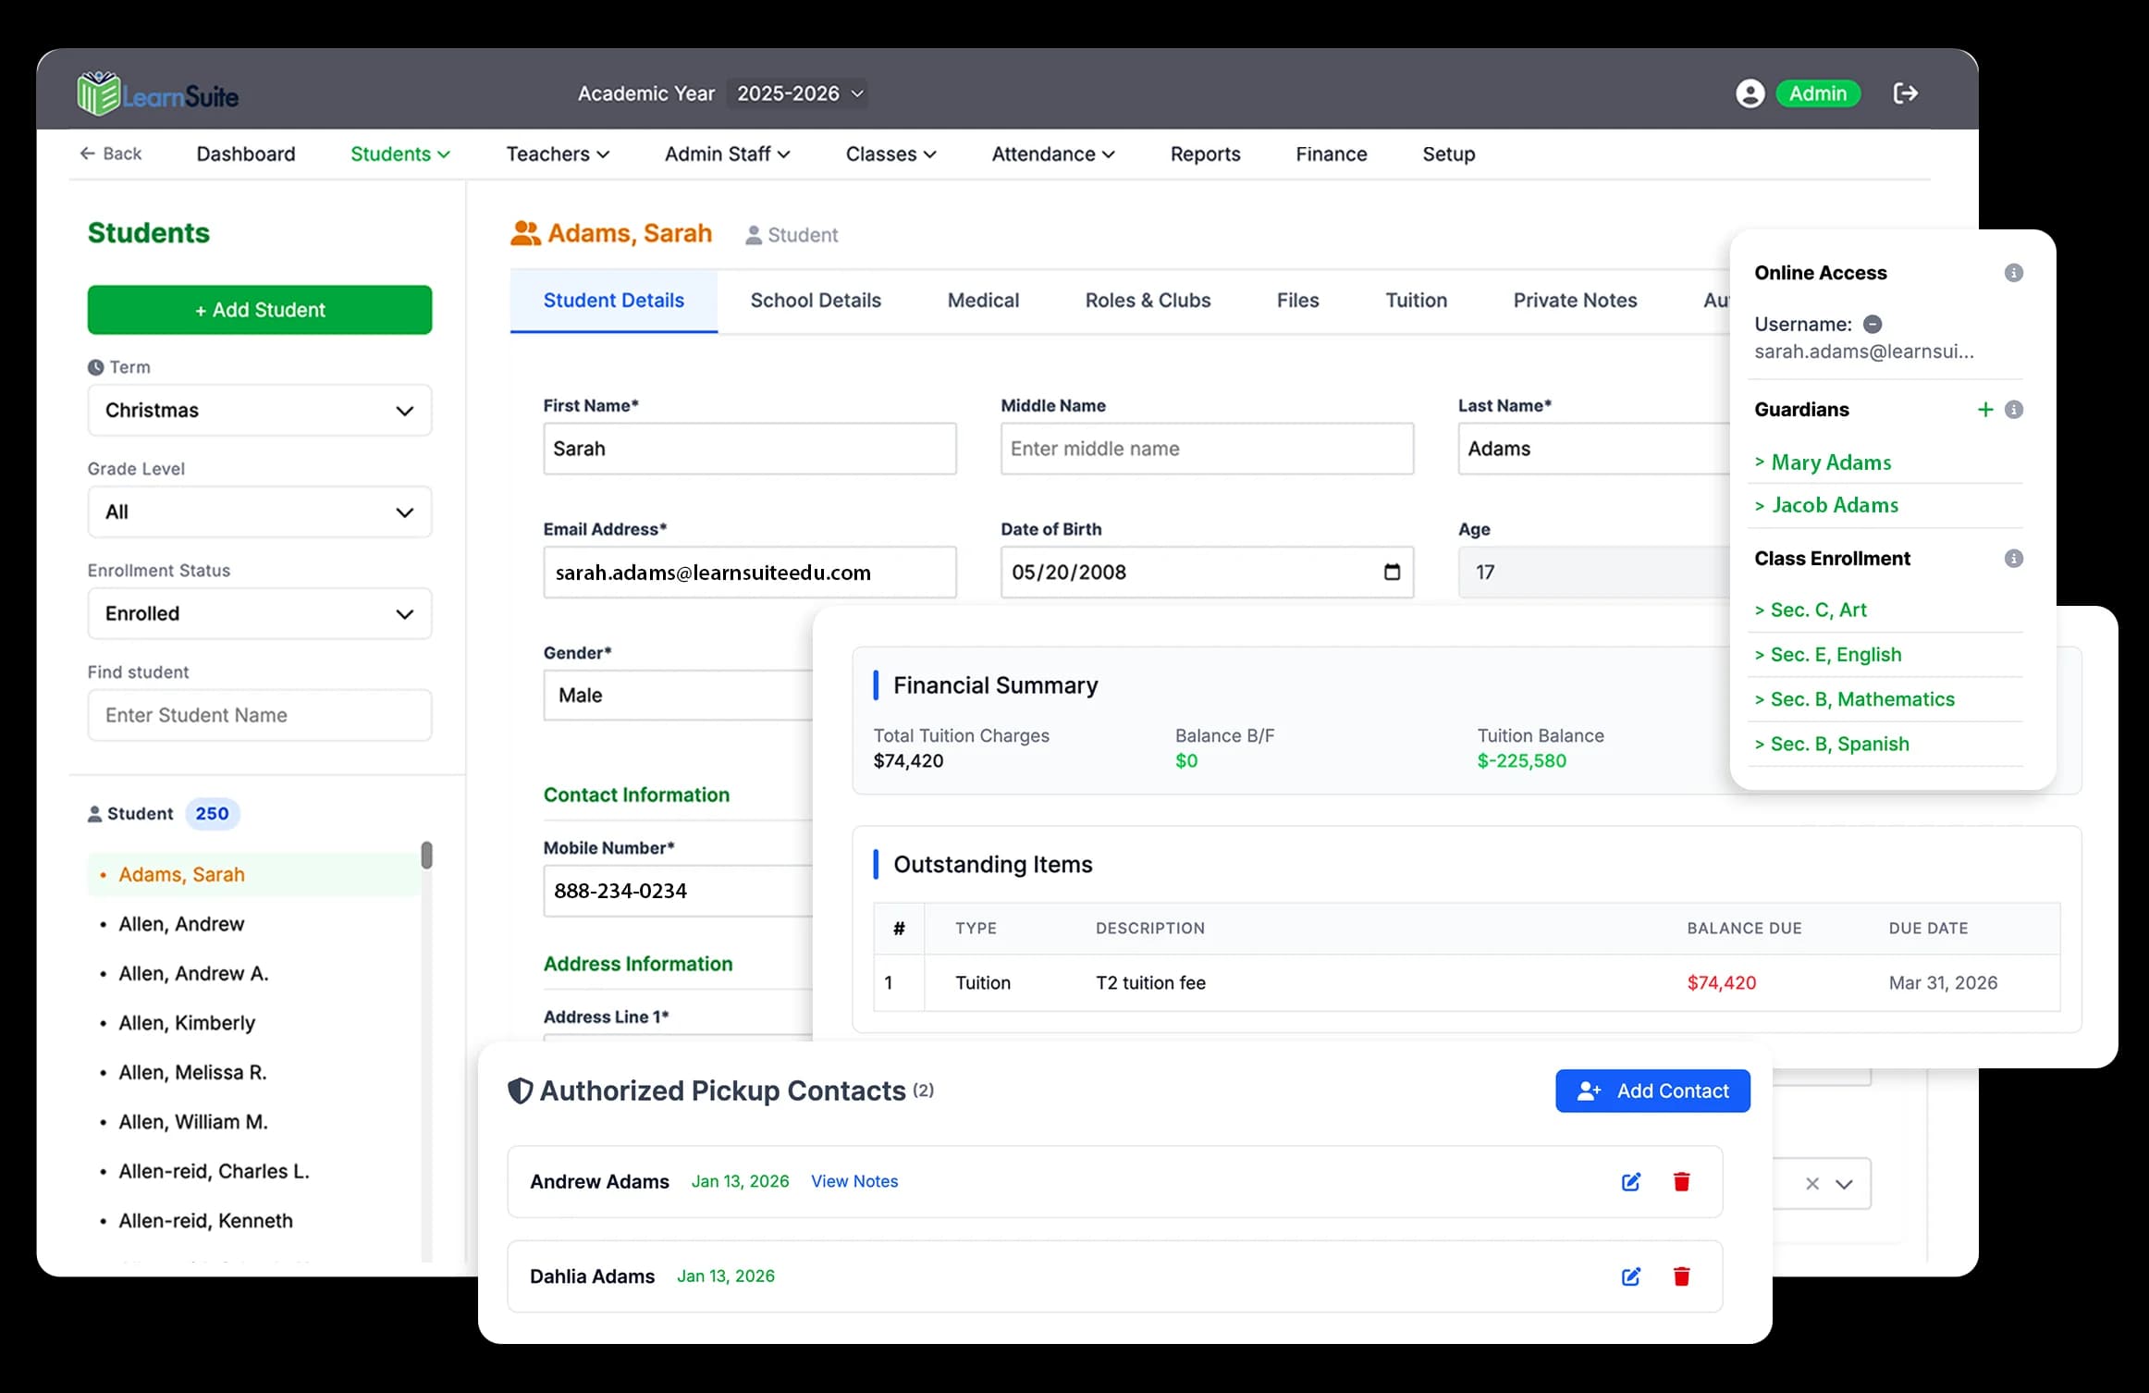Viewport: 2149px width, 1393px height.
Task: Open Reports in navigation
Action: point(1205,154)
